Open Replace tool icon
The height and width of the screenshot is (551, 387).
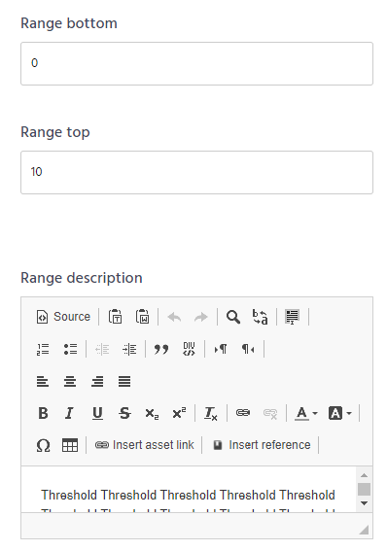pos(261,317)
